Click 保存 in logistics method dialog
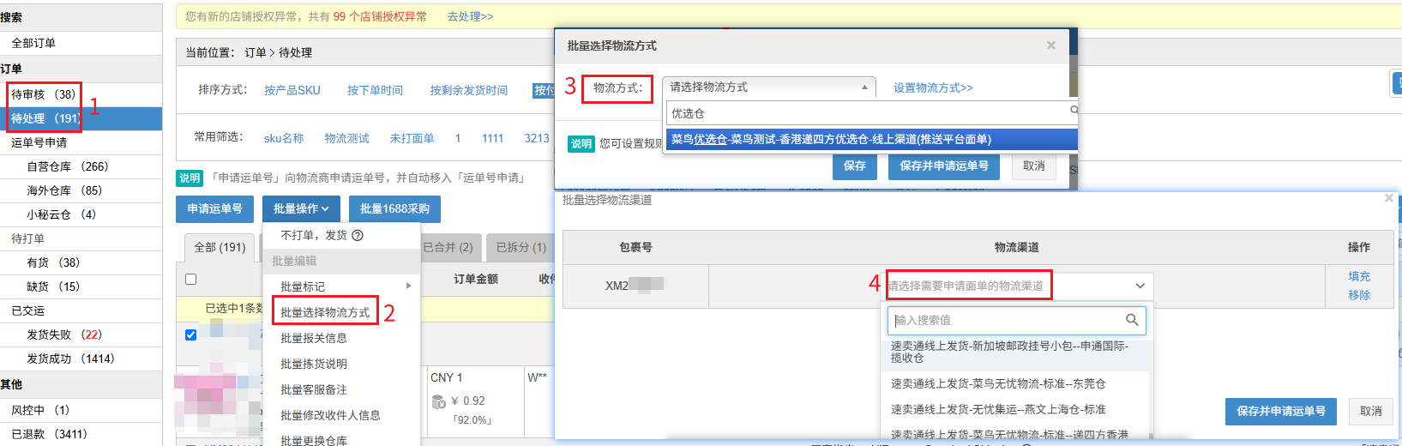1402x446 pixels. pos(855,166)
